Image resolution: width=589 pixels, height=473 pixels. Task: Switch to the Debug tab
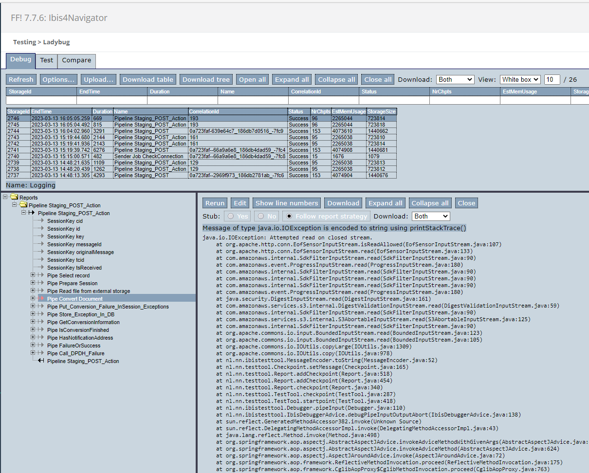coord(20,60)
